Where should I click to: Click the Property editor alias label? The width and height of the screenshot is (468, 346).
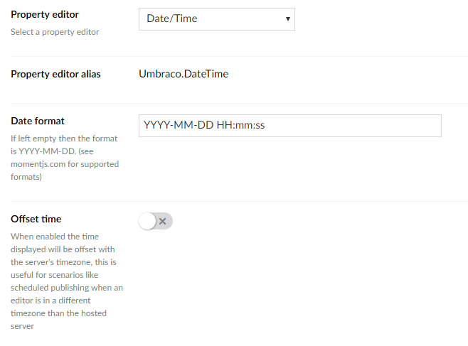pos(55,74)
